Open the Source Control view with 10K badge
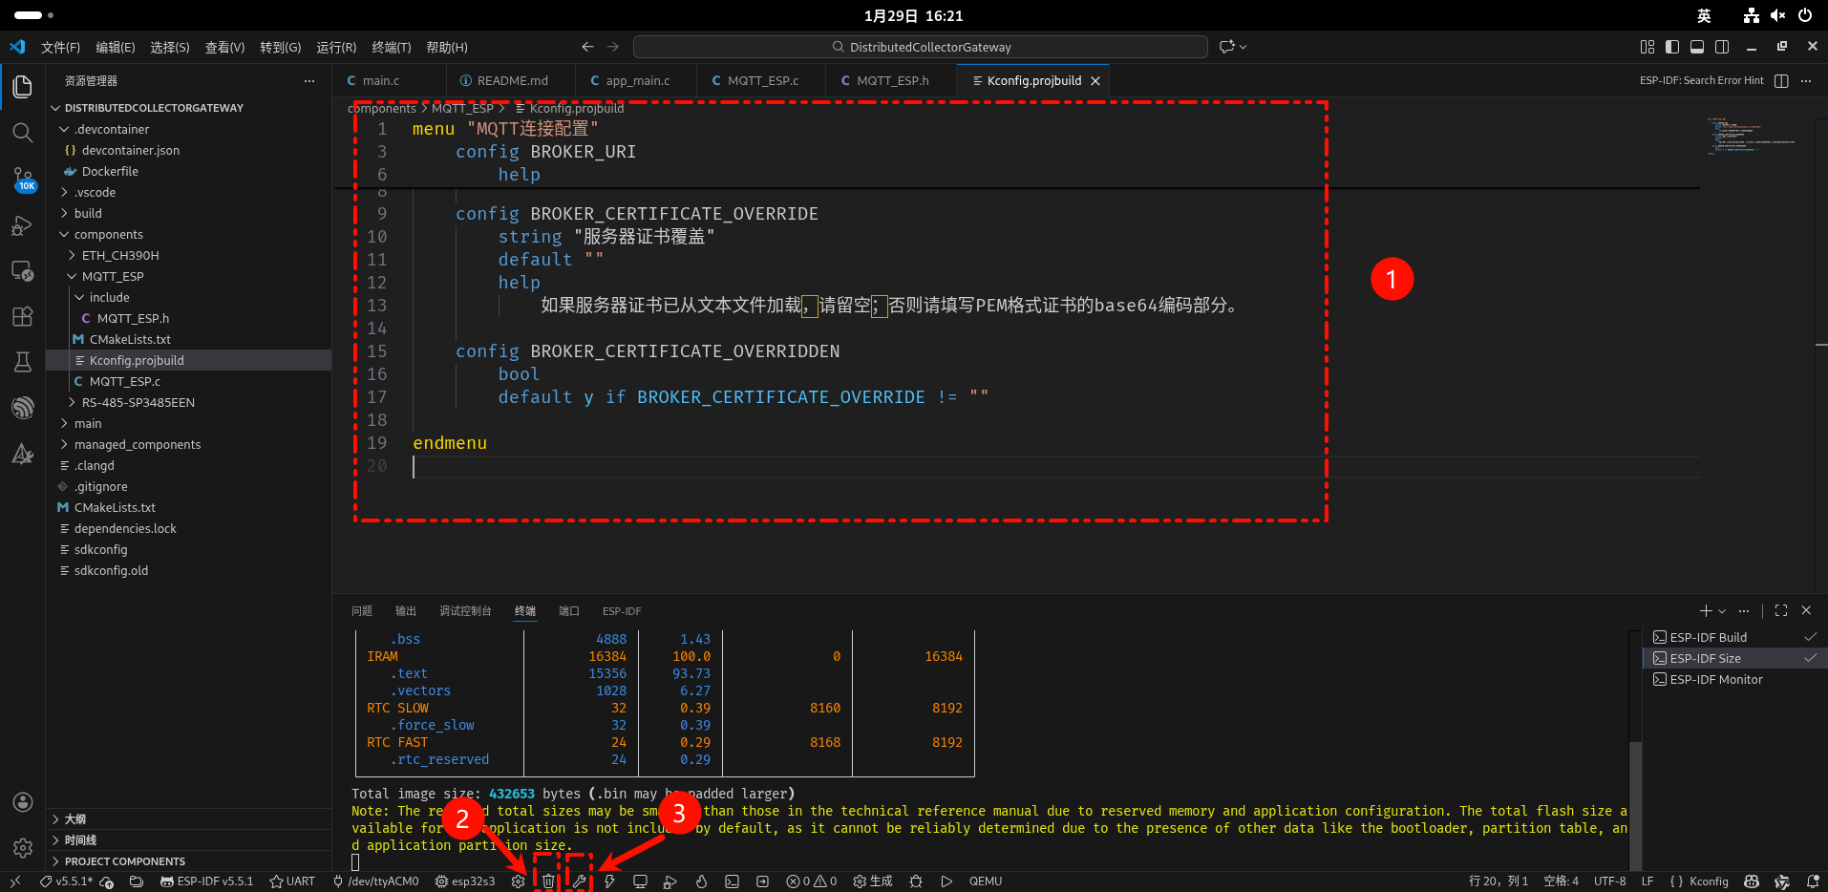1828x892 pixels. pyautogui.click(x=23, y=179)
